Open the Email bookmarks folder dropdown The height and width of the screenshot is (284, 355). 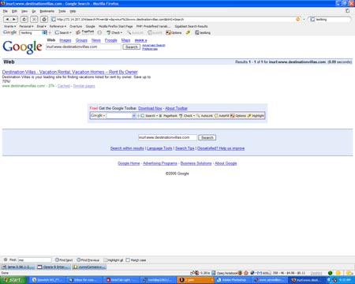[x=41, y=26]
